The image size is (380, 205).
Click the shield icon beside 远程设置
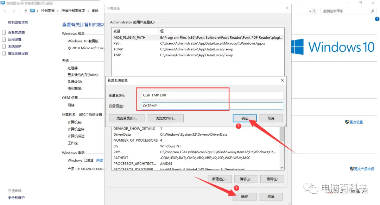tap(4, 39)
